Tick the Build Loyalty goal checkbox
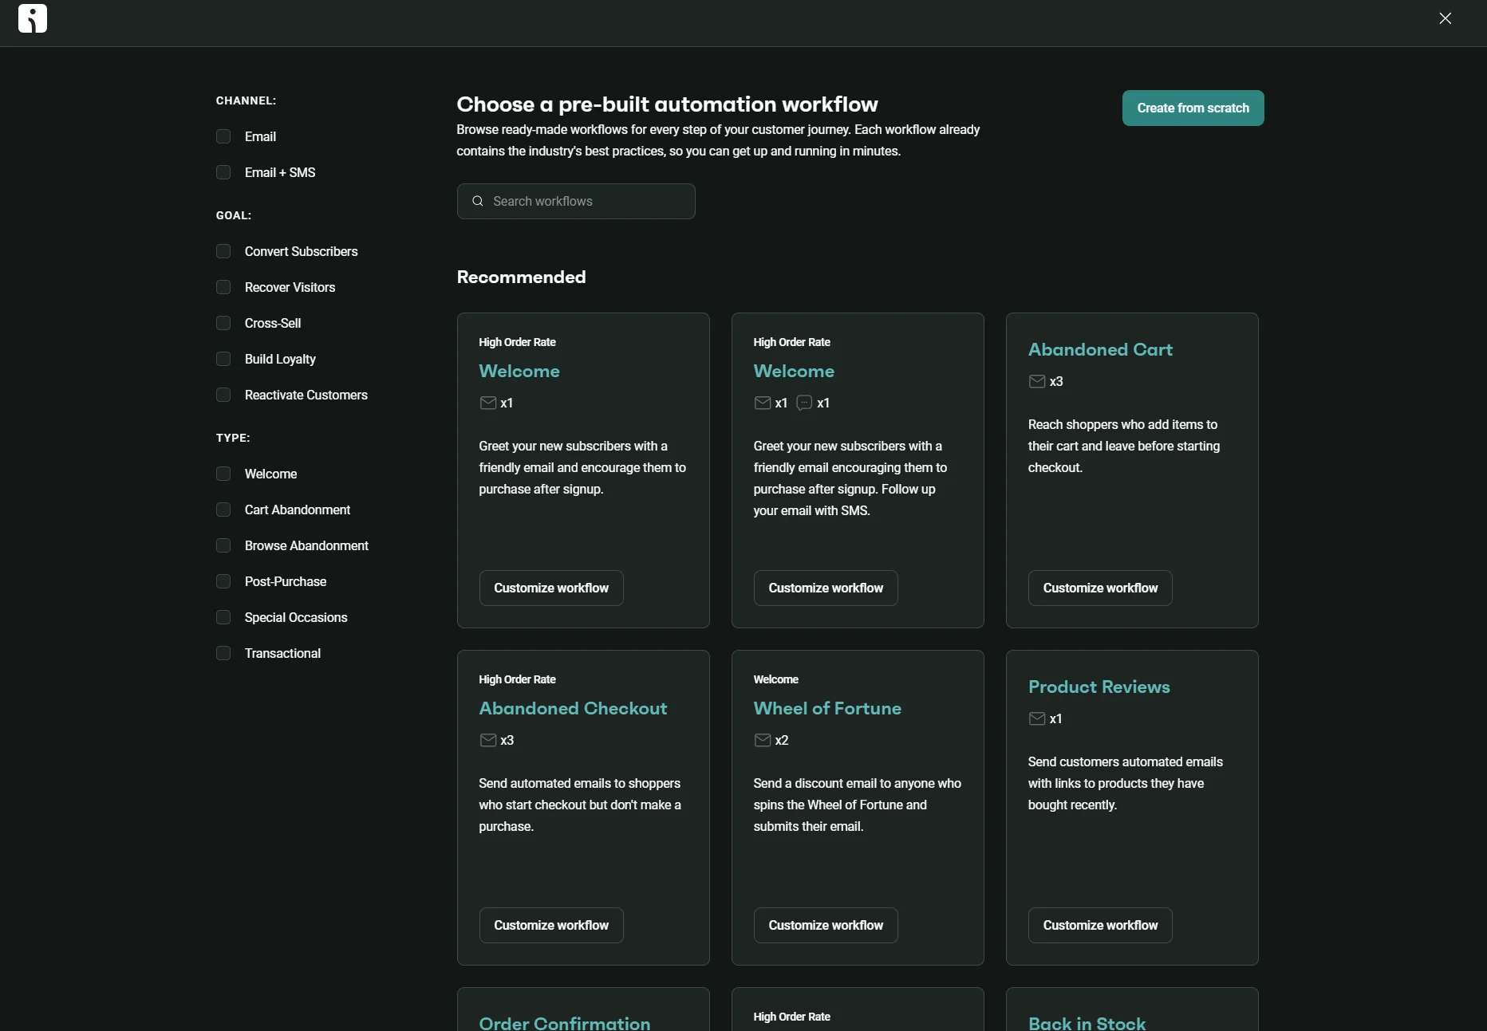 (x=223, y=359)
